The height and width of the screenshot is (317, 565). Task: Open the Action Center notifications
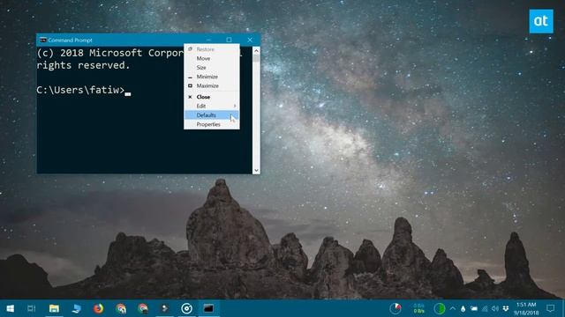tap(550, 308)
